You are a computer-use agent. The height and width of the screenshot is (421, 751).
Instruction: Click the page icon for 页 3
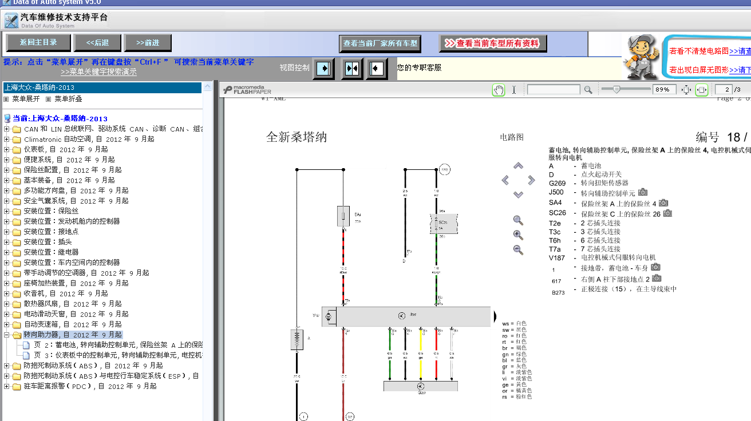pyautogui.click(x=26, y=355)
